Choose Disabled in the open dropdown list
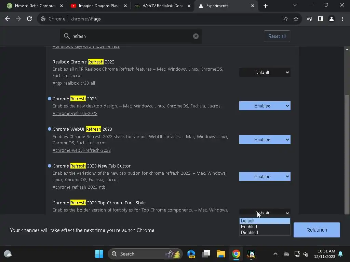This screenshot has height=262, width=350. 265,232
